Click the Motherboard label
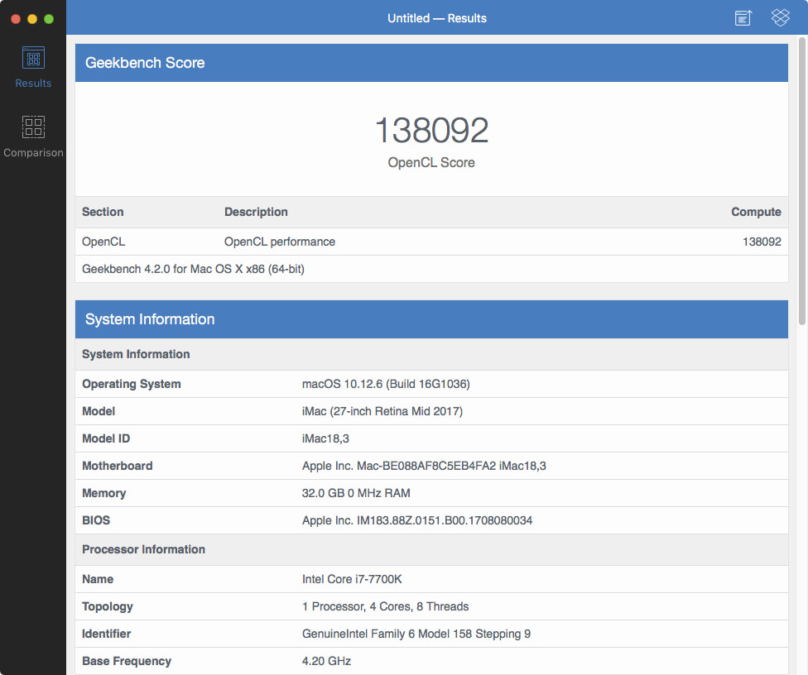This screenshot has height=675, width=808. 118,466
